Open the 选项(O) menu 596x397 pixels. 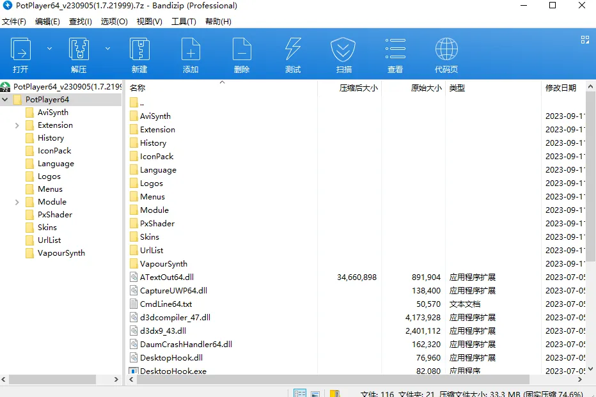(113, 21)
